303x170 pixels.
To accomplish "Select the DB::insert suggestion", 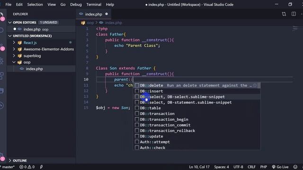I will pos(197,91).
